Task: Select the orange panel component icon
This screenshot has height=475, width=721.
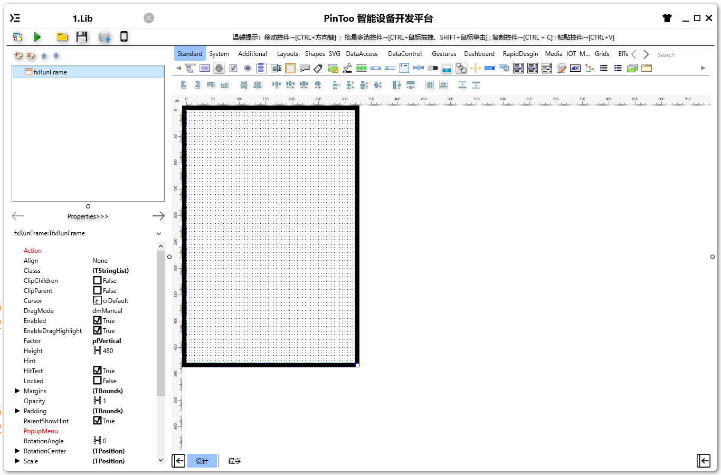Action: tap(290, 68)
